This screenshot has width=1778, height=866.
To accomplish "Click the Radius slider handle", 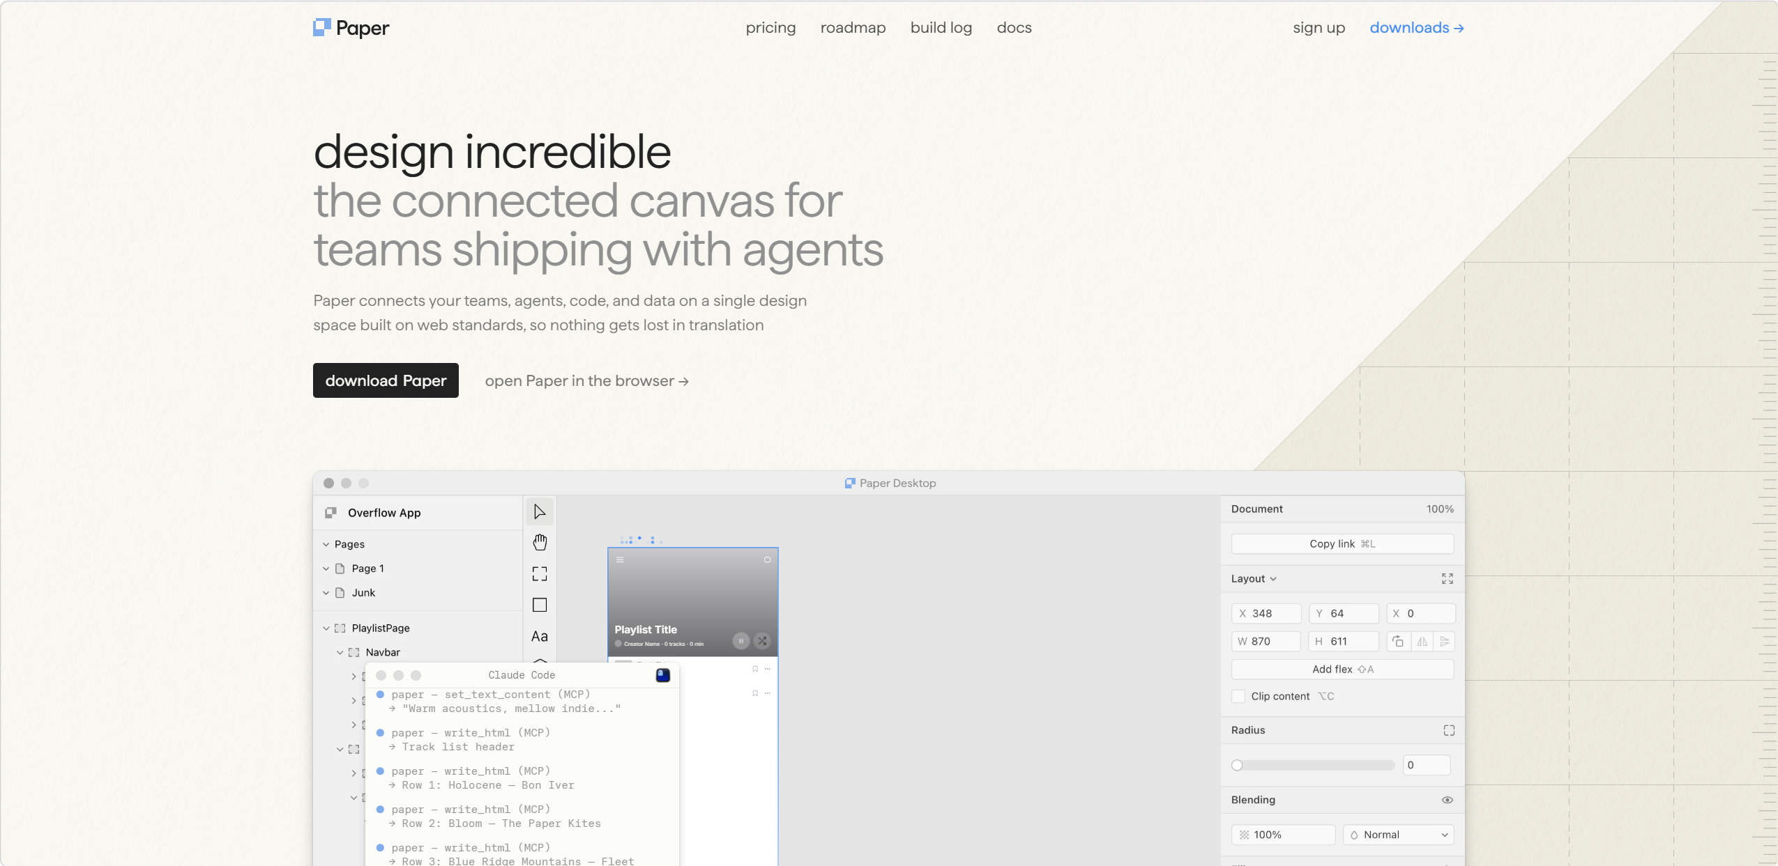I will click(1237, 765).
